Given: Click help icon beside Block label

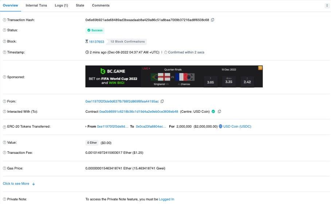Looking at the screenshot, I should 4,41.
